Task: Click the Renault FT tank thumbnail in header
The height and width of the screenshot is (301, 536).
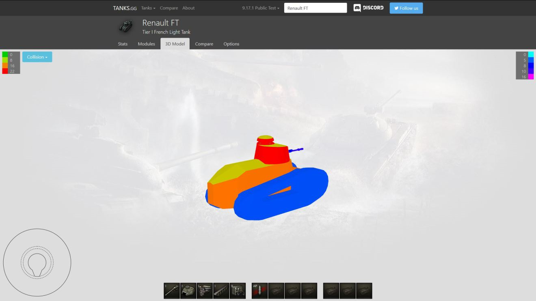Action: point(126,26)
